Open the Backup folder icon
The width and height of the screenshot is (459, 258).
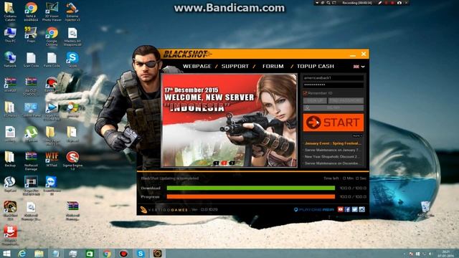point(10,159)
